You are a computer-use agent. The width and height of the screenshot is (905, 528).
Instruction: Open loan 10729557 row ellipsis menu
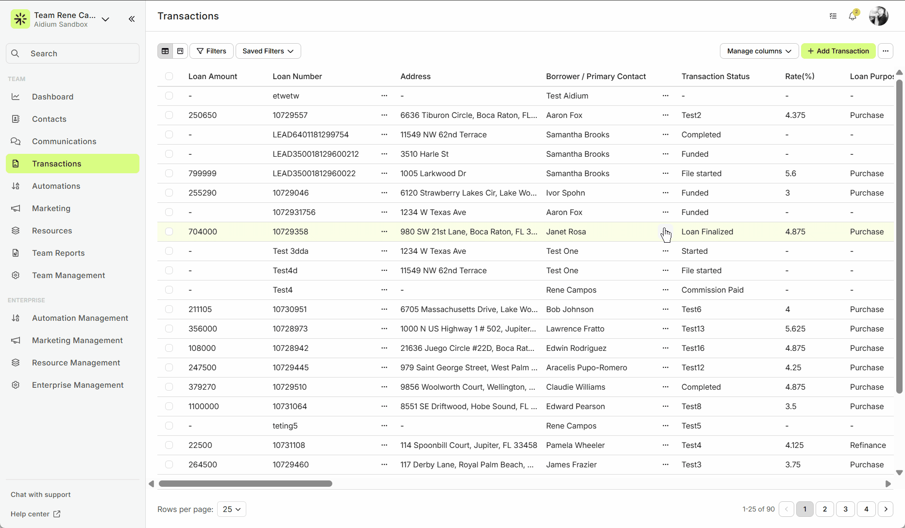pos(384,115)
